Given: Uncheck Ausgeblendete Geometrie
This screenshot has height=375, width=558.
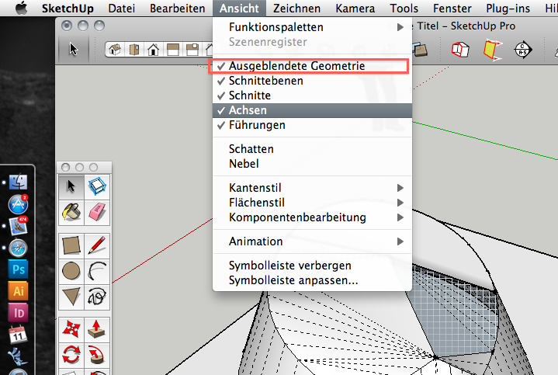Looking at the screenshot, I should coord(312,66).
